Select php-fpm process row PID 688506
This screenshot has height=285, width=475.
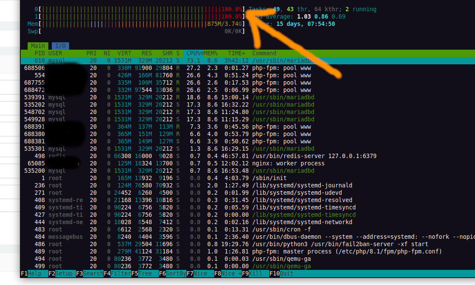[248, 68]
